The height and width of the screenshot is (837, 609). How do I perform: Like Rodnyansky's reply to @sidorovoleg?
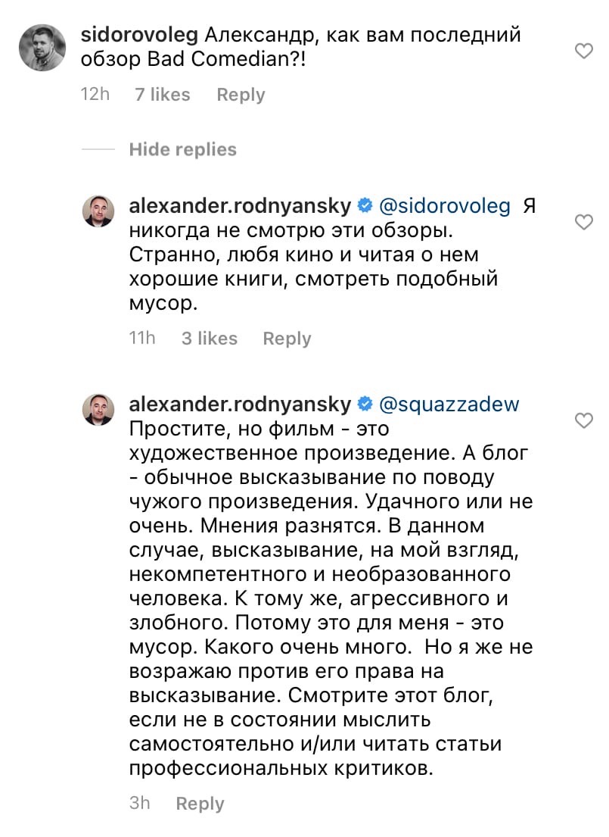click(584, 222)
